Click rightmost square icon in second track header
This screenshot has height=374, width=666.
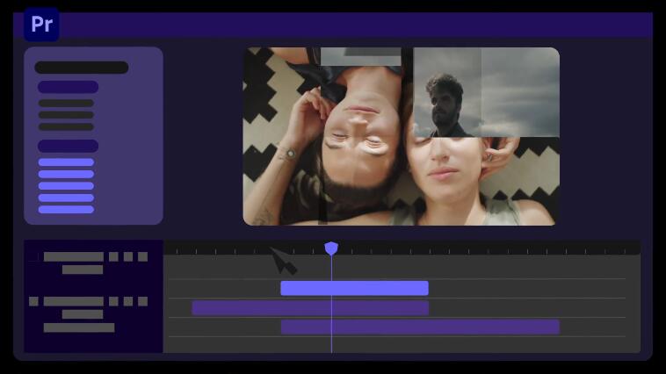142,301
